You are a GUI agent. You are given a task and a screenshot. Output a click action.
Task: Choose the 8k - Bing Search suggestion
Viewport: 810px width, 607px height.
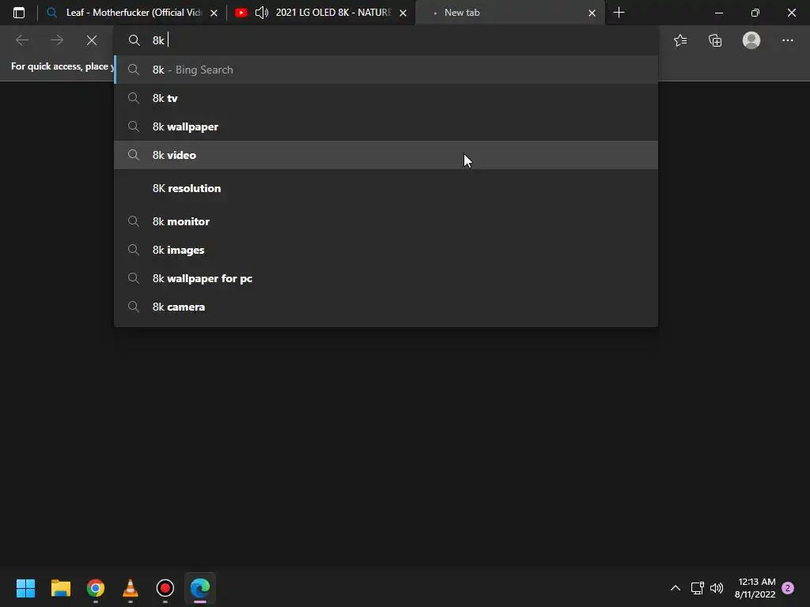click(x=386, y=70)
